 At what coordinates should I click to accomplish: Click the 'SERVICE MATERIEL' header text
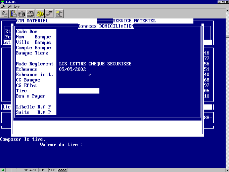[134, 21]
